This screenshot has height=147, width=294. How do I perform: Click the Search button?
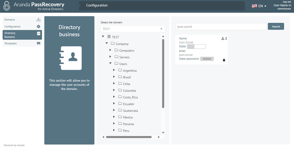coord(276,27)
